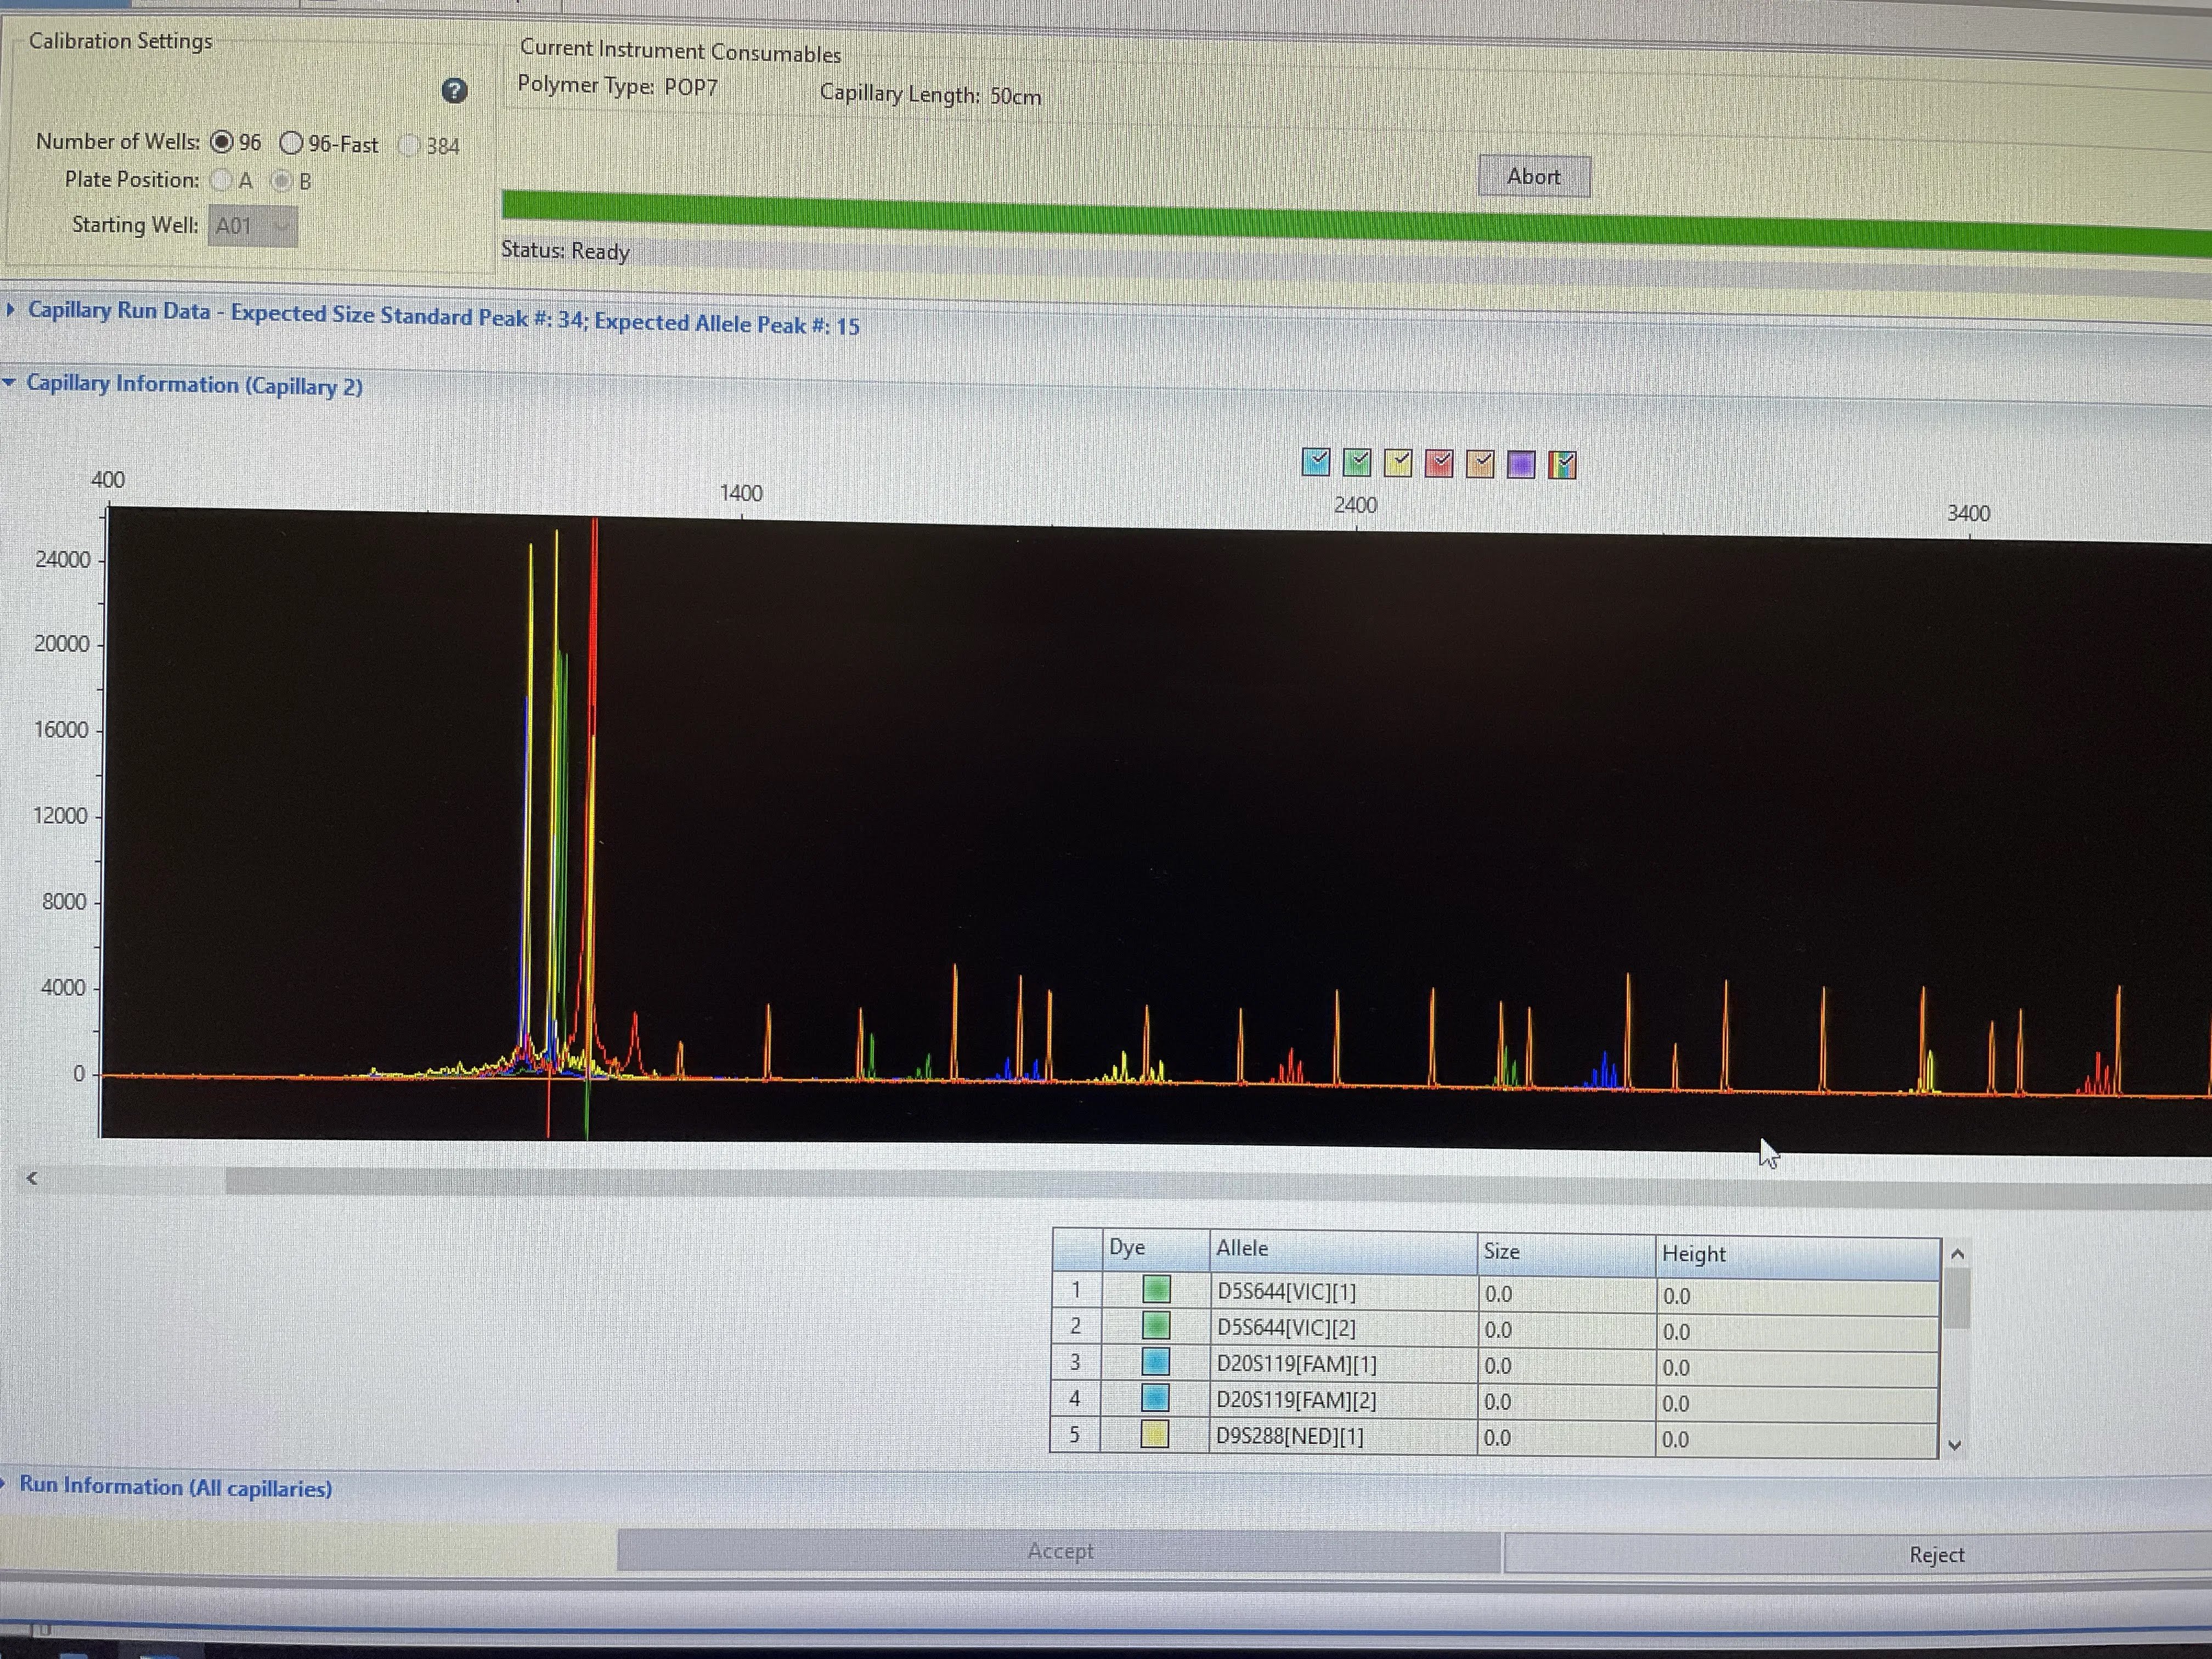The height and width of the screenshot is (1659, 2212).
Task: Select allele cell D5S644[VIC][1]
Action: click(x=1343, y=1292)
